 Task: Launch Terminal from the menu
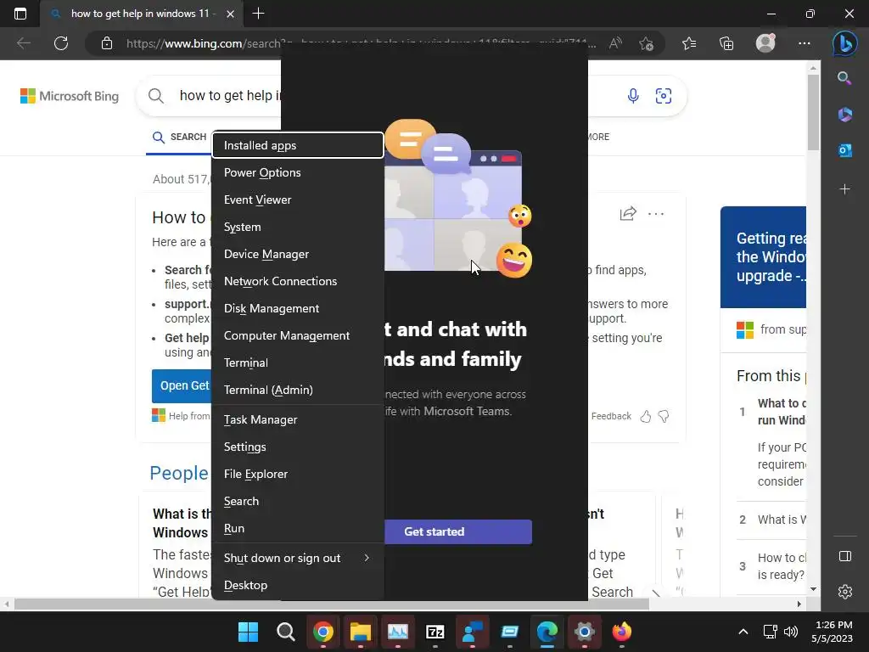tap(298, 363)
